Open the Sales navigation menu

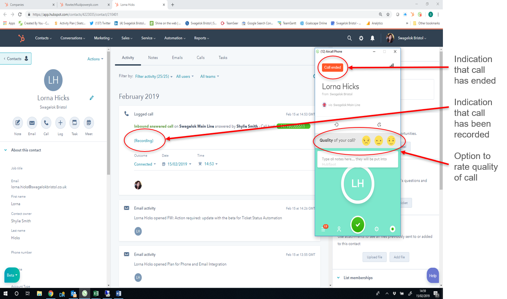pyautogui.click(x=127, y=38)
